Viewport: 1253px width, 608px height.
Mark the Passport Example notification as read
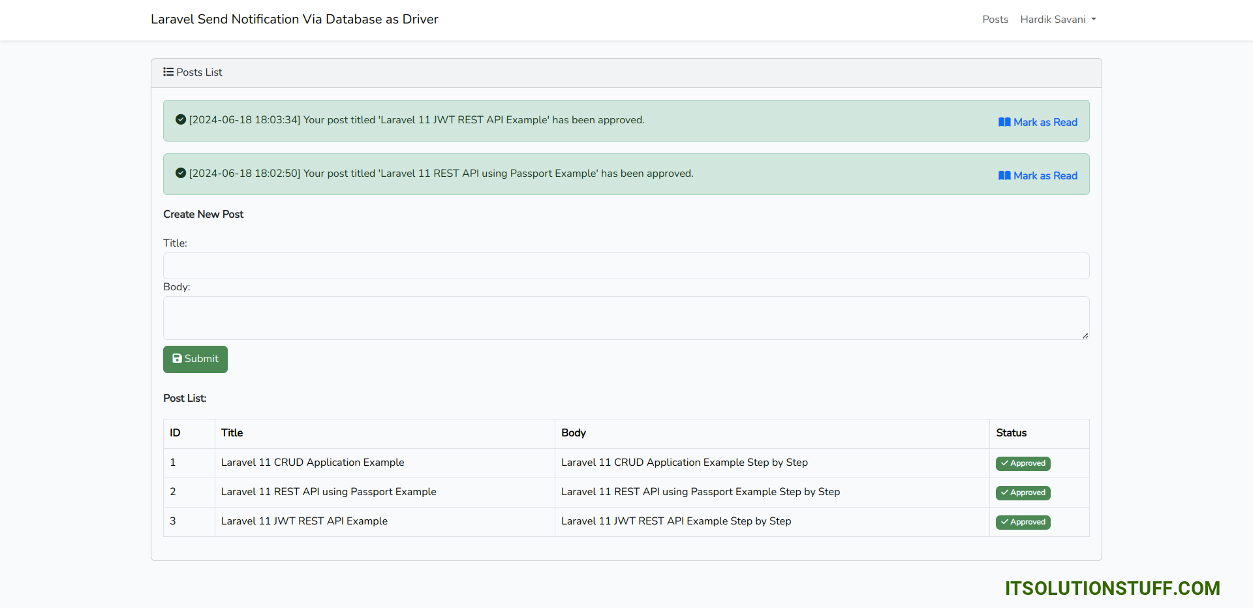(x=1044, y=175)
